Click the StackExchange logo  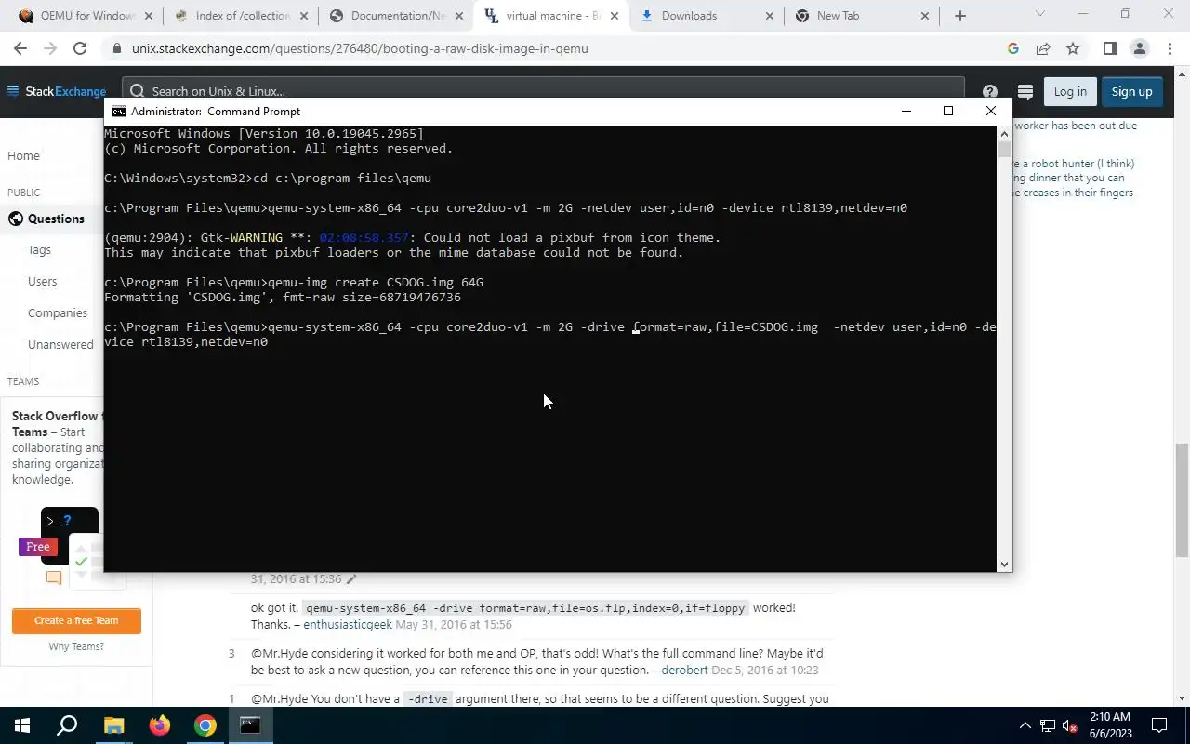[x=66, y=91]
